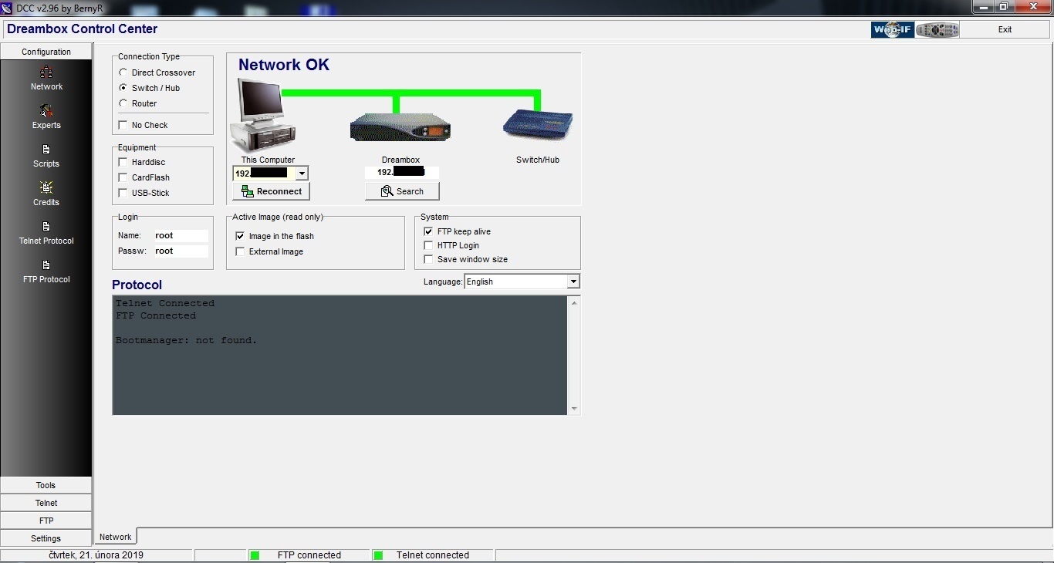Expand the Tools section in sidebar
Screen dimensions: 1054x563
[x=46, y=485]
